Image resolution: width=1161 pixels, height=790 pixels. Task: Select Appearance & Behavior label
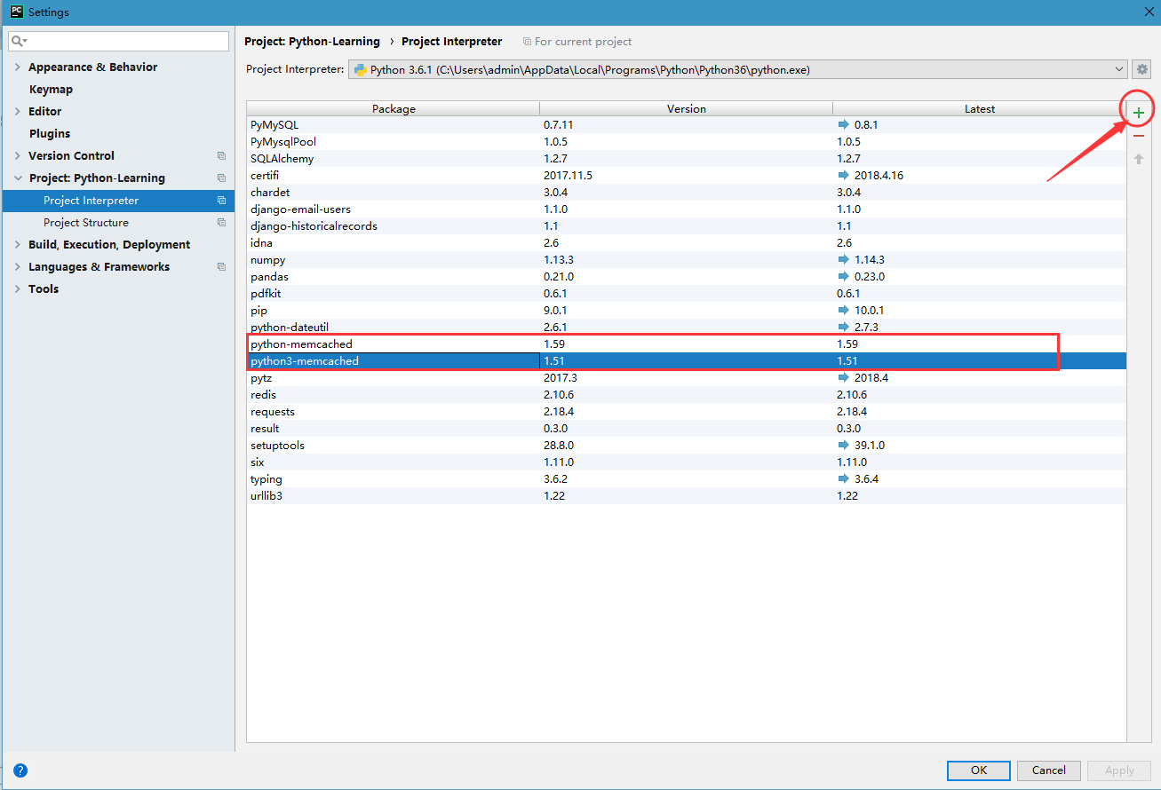92,67
